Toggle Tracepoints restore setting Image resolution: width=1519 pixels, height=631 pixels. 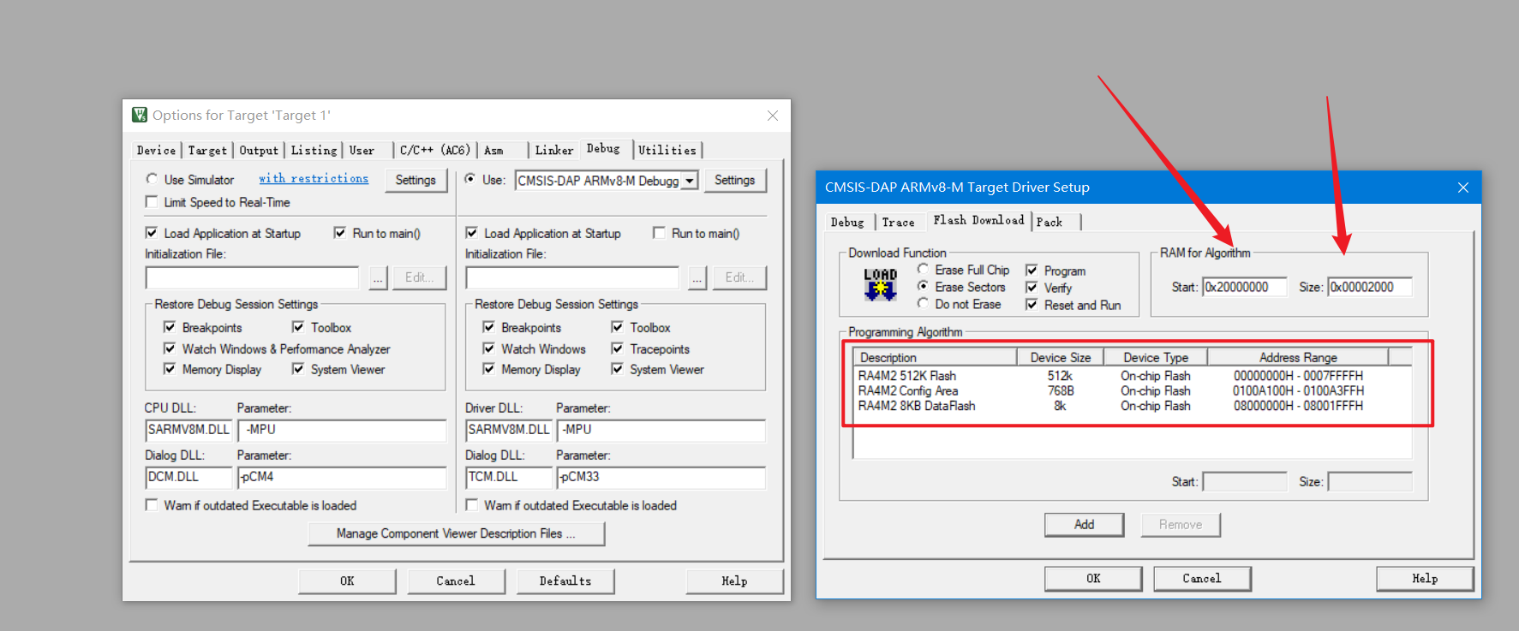click(x=617, y=348)
